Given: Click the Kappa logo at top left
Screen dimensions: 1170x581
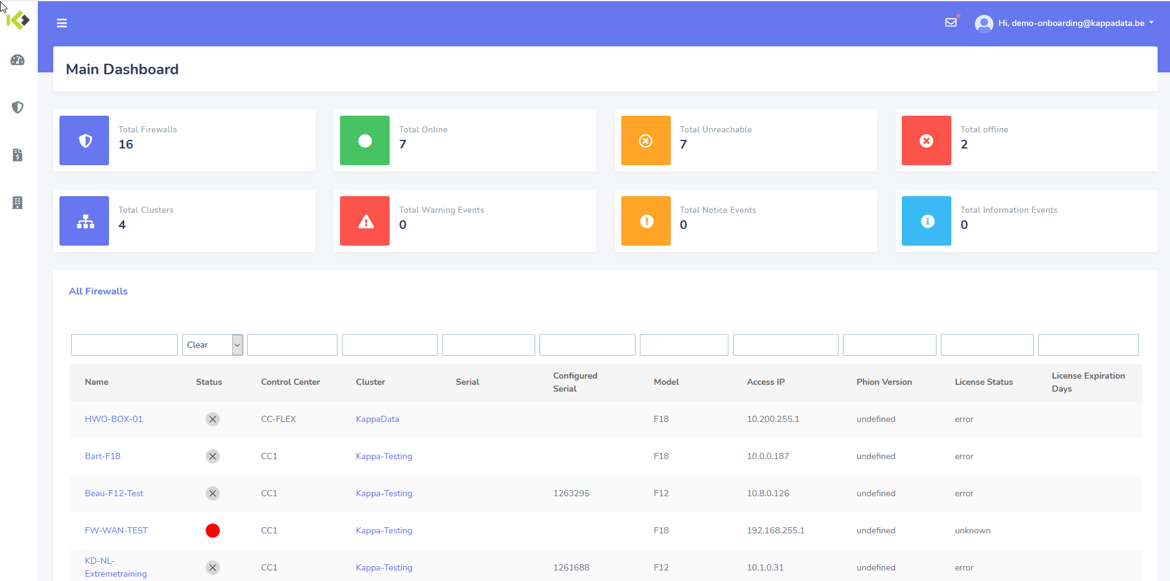Looking at the screenshot, I should 17,20.
